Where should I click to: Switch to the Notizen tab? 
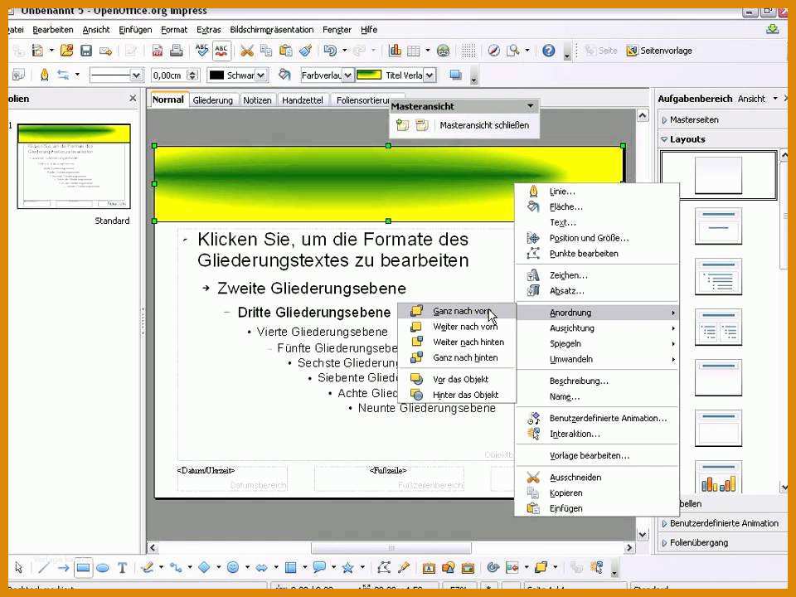[x=257, y=100]
